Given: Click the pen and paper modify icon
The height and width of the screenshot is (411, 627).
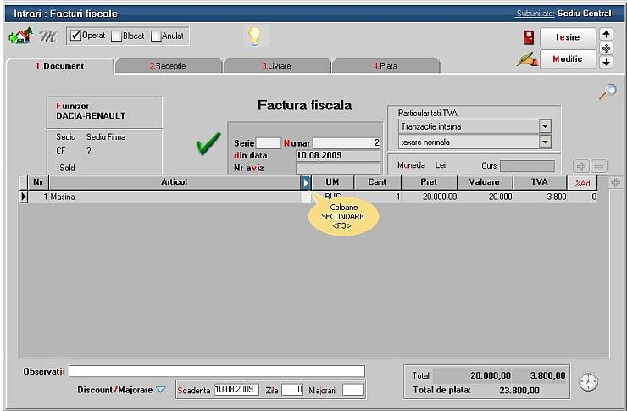Looking at the screenshot, I should (x=527, y=59).
